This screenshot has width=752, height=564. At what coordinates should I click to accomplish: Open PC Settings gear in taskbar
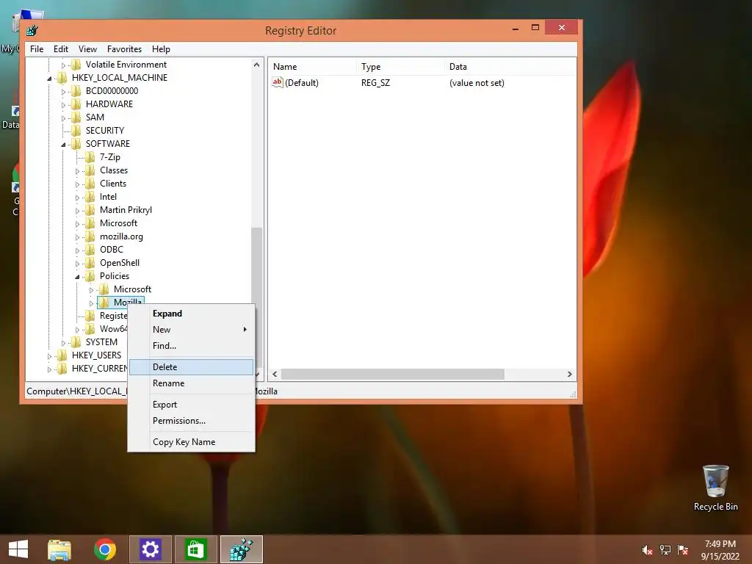150,549
